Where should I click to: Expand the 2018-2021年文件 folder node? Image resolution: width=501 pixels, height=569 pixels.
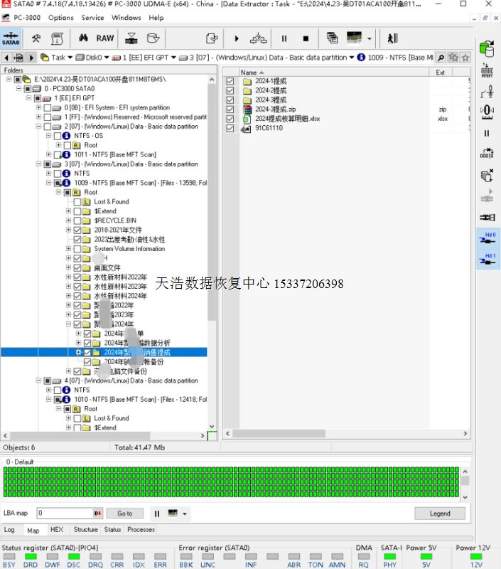coord(68,230)
